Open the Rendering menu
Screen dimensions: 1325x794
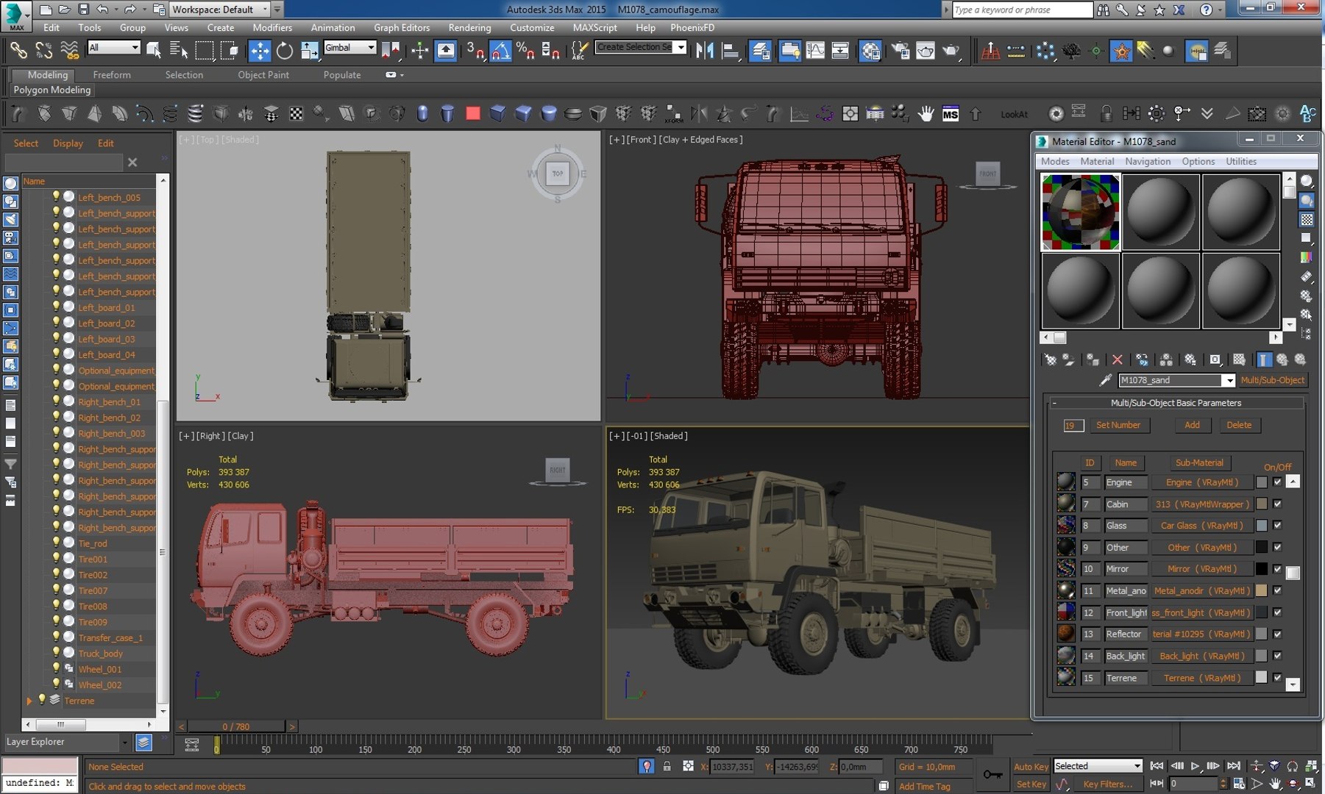(x=469, y=27)
